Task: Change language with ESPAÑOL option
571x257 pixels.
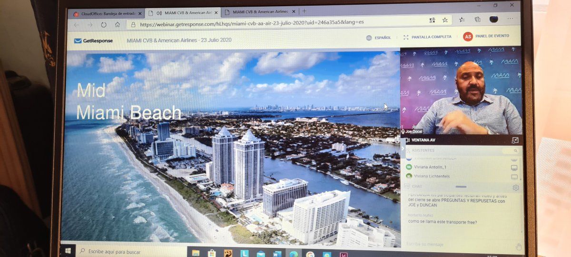Action: (379, 38)
